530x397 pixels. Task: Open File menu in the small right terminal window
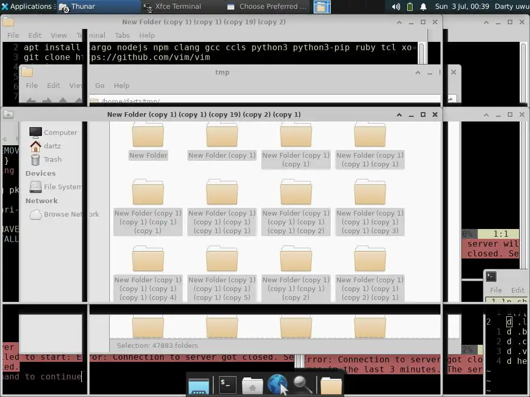496,290
